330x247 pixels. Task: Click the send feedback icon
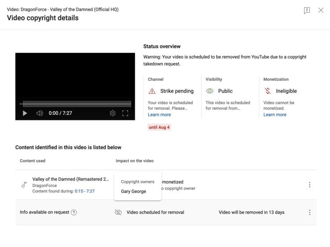tap(307, 10)
